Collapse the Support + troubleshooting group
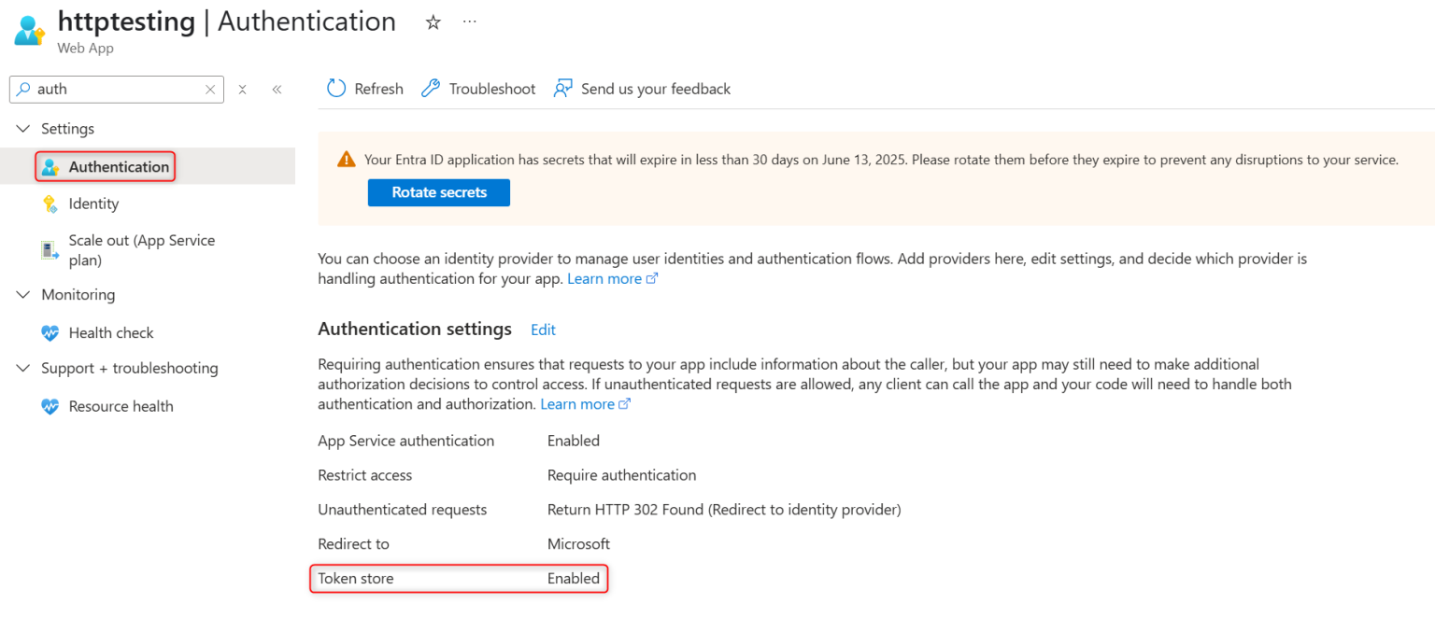 pos(23,369)
